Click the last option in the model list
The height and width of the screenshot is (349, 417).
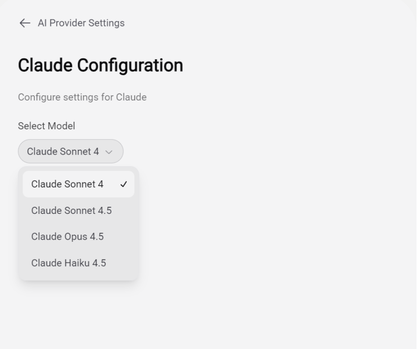click(x=69, y=263)
